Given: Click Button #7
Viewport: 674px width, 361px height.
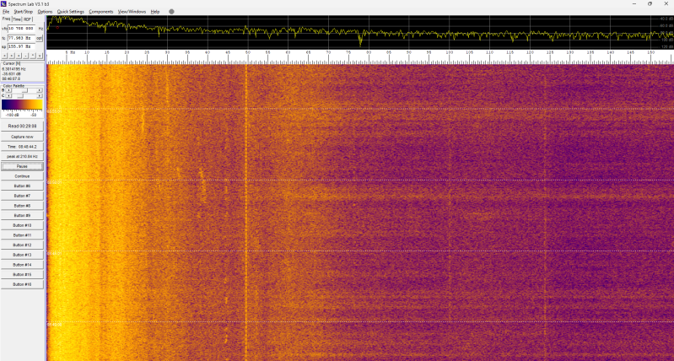Looking at the screenshot, I should [x=22, y=196].
